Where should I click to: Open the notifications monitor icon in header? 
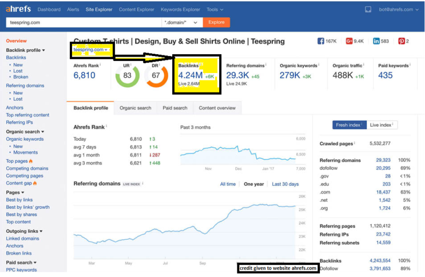(368, 9)
